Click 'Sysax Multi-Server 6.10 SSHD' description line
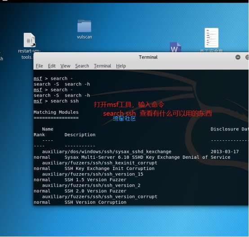The image size is (249, 237). (x=147, y=157)
